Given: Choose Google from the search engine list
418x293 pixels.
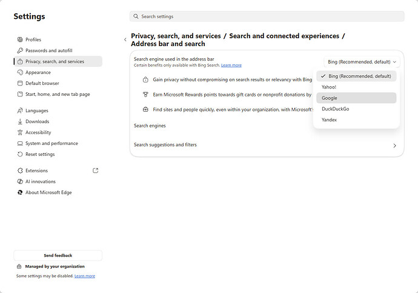Looking at the screenshot, I should (x=356, y=98).
